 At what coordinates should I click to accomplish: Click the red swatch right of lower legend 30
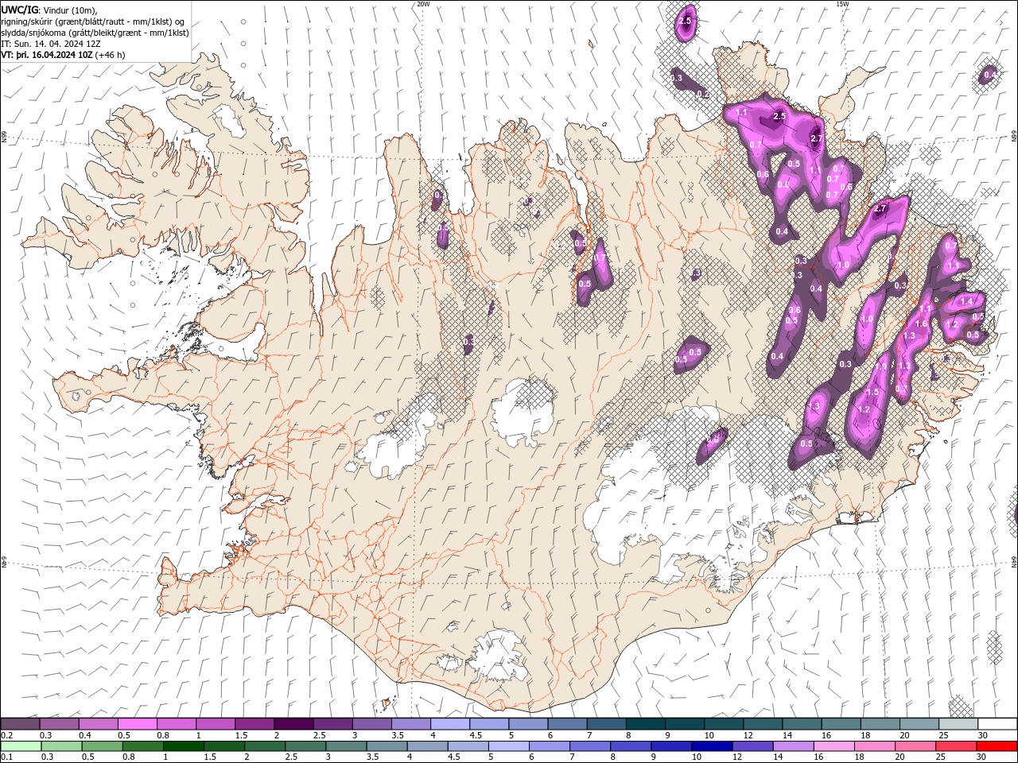998,746
